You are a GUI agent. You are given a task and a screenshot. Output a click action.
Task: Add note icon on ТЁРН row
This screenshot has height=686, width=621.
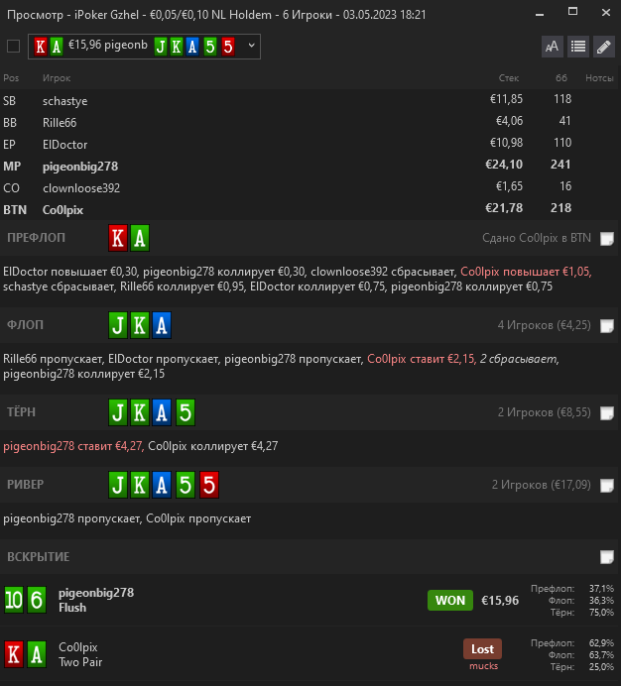tap(606, 412)
